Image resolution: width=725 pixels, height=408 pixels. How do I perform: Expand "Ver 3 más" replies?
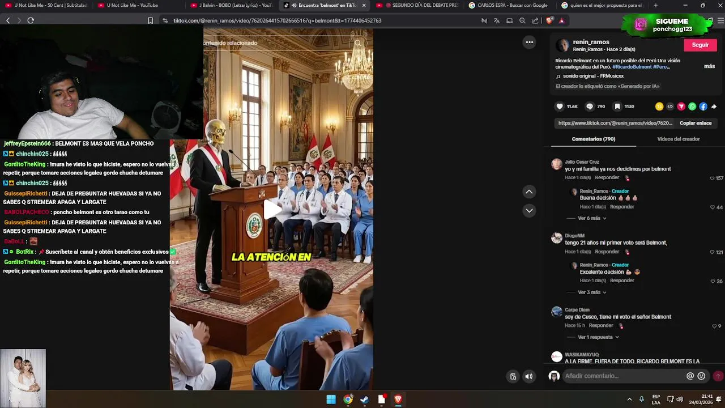click(592, 292)
